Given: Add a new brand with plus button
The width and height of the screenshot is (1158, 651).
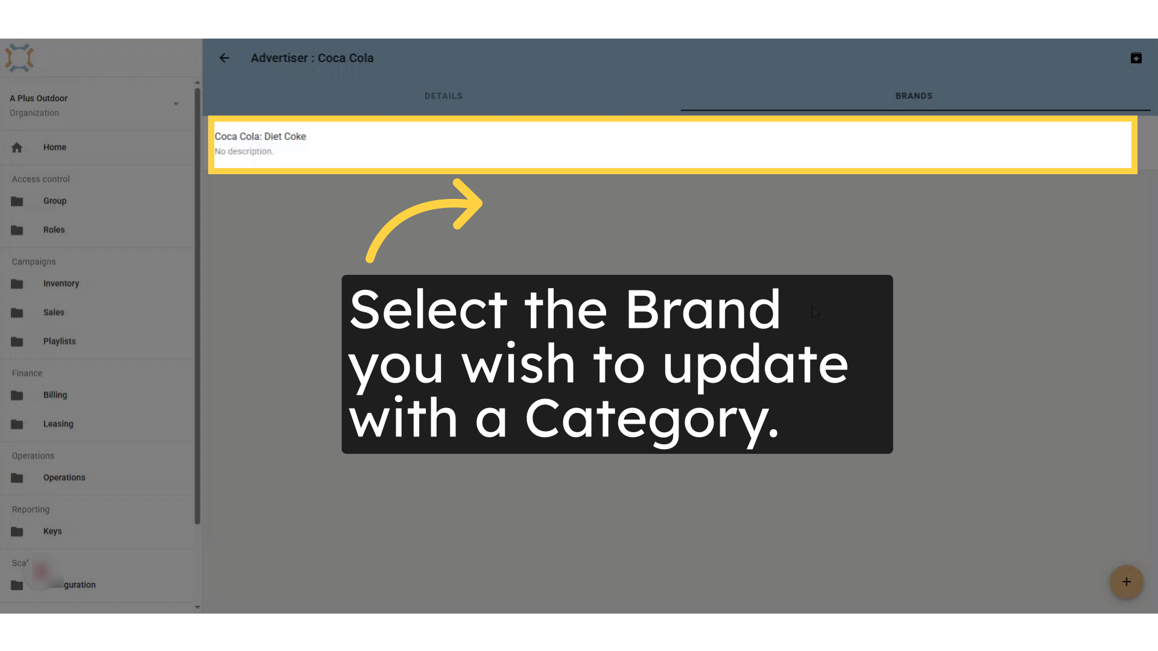Looking at the screenshot, I should pyautogui.click(x=1126, y=582).
